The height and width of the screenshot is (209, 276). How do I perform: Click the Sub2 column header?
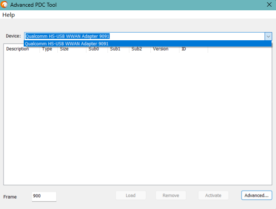[140, 49]
